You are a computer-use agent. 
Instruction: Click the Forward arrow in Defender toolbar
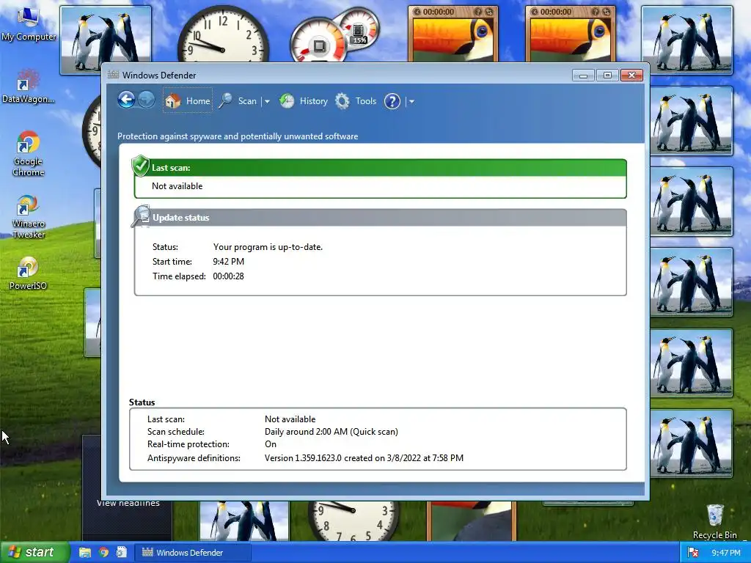click(x=147, y=100)
